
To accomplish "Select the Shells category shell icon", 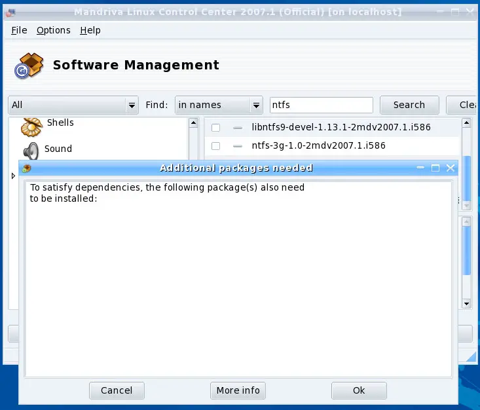I will [x=31, y=127].
